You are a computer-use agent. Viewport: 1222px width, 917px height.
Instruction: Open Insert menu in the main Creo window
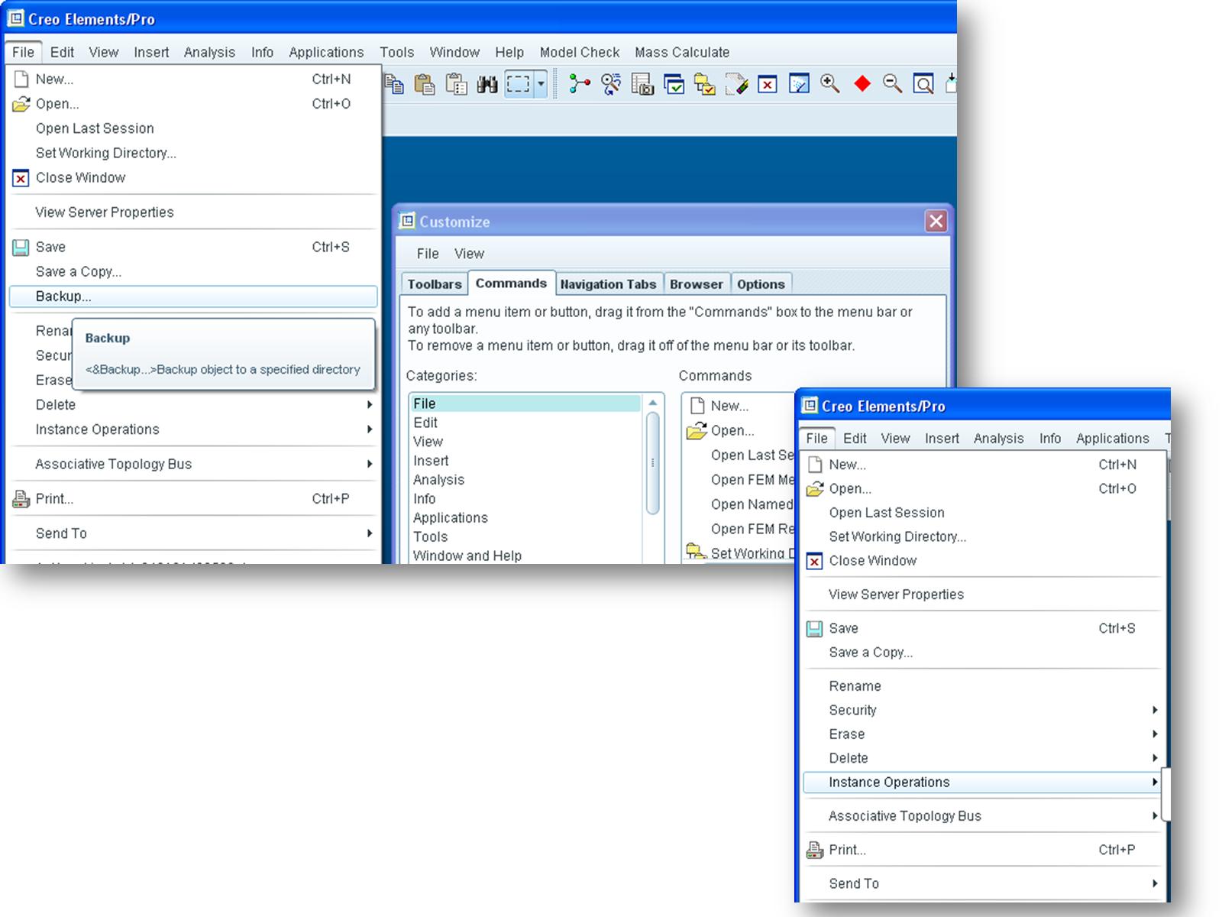[151, 52]
